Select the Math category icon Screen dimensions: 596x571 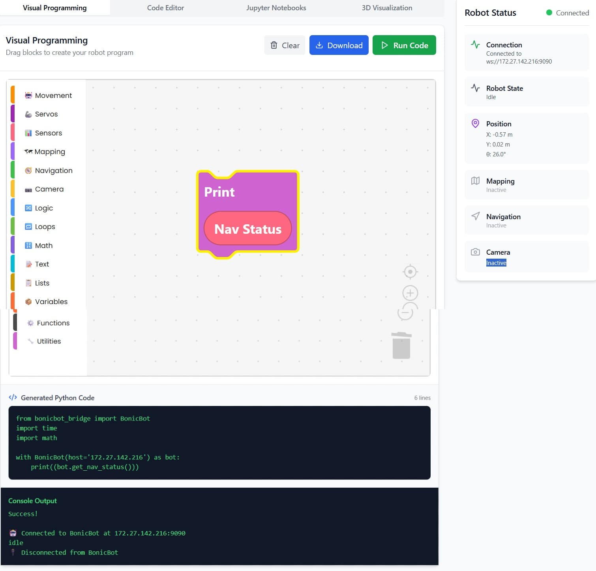pyautogui.click(x=28, y=245)
